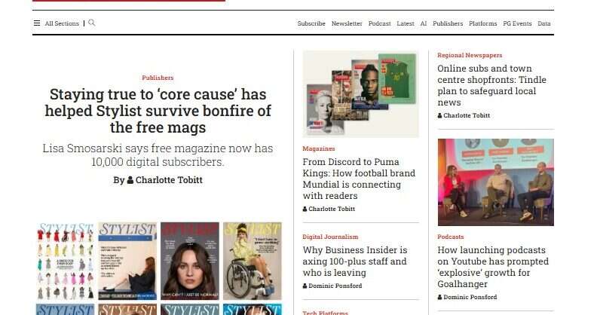Go to Podcast section in nav
This screenshot has width=600, height=315.
pos(379,23)
